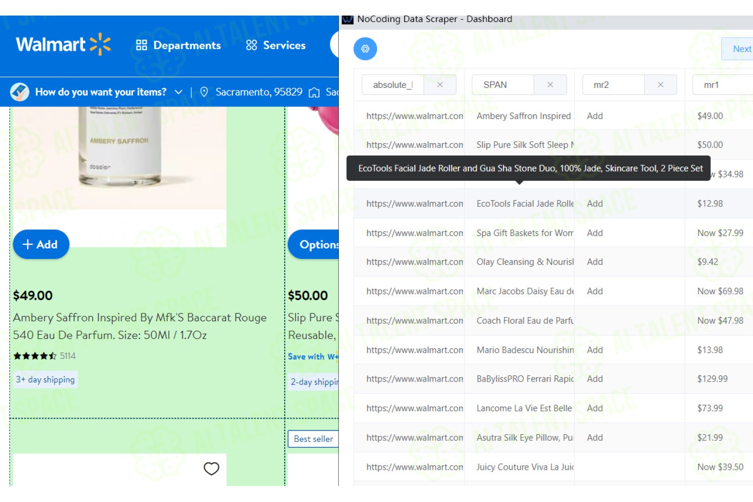Click the $129.99 price cell

(719, 379)
